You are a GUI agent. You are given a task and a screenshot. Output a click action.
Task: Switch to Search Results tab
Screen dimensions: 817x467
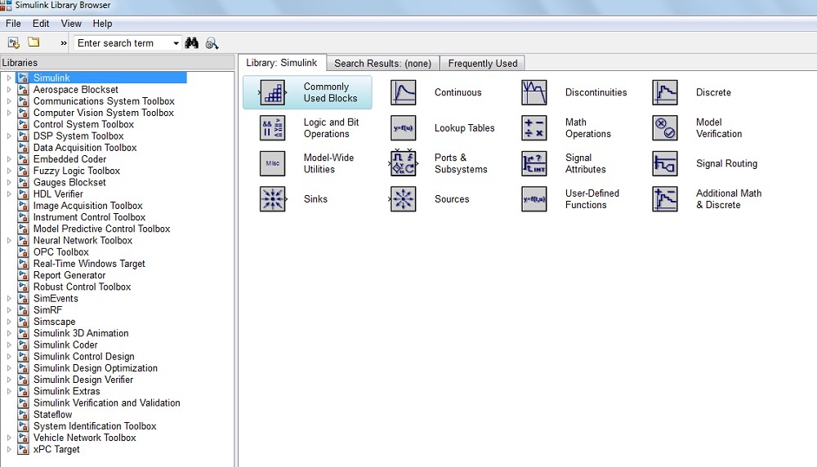(x=382, y=63)
